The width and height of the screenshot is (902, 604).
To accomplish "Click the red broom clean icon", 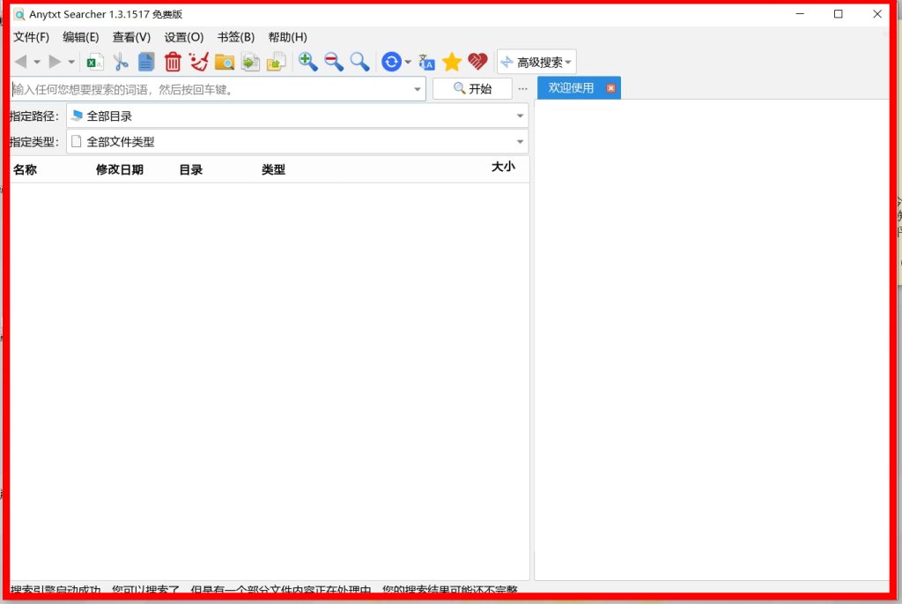I will (198, 62).
